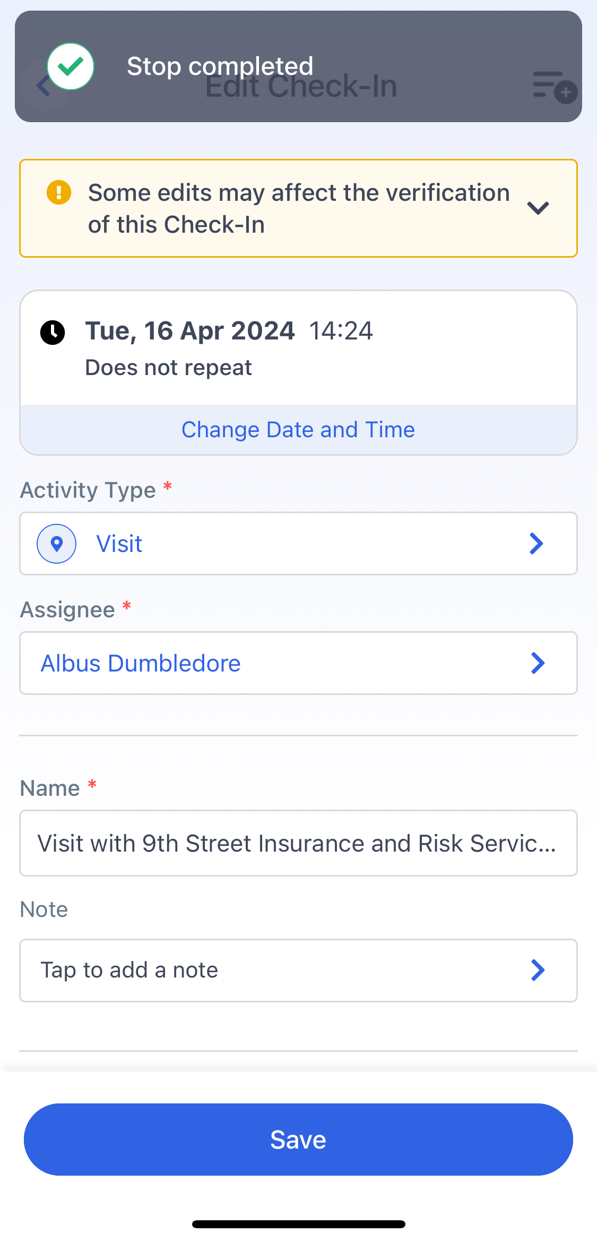Open the Activity Type Visit selector
Image resolution: width=597 pixels, height=1241 pixels.
tap(298, 543)
